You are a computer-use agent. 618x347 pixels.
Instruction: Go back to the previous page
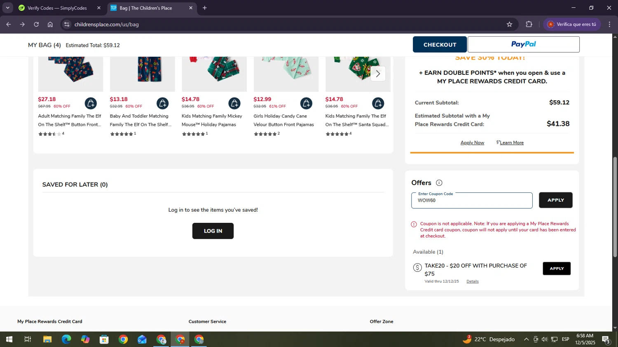tap(9, 24)
